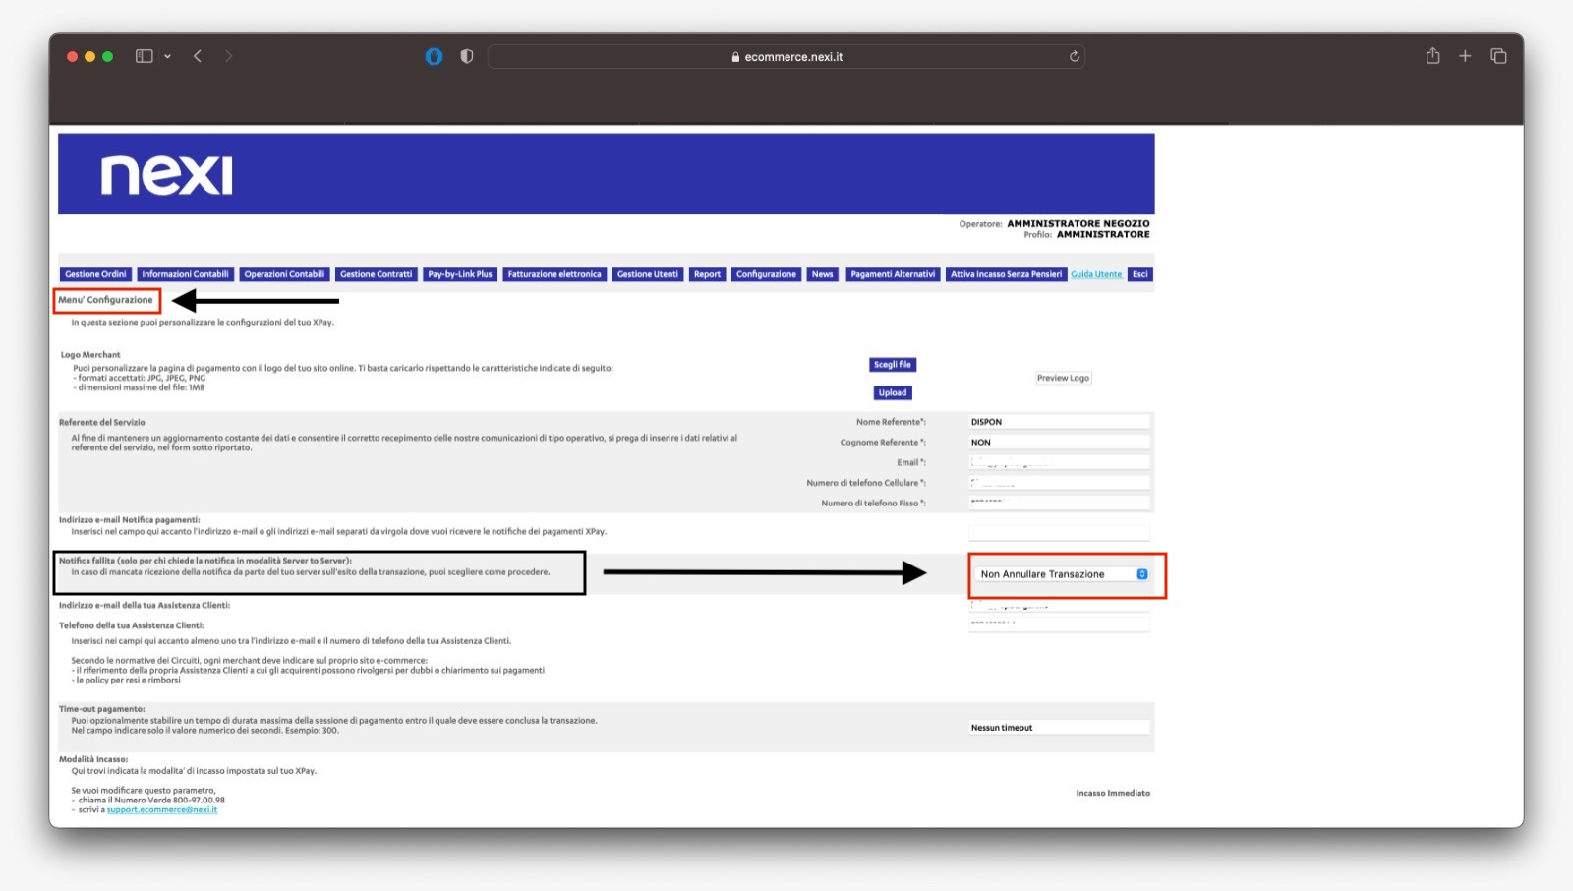Click the 'Logo Merchant' section label

tap(90, 355)
